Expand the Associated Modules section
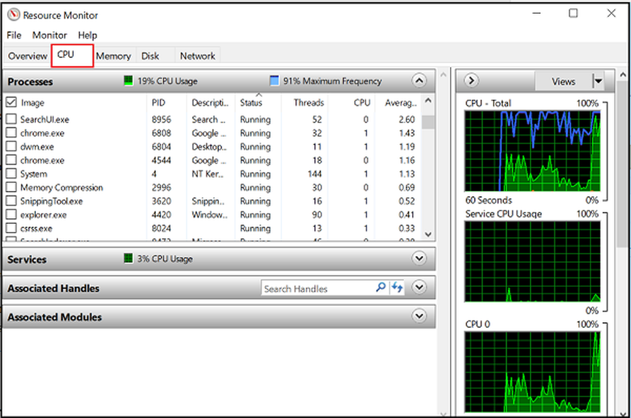Screen dimensions: 631x418 coord(419,316)
